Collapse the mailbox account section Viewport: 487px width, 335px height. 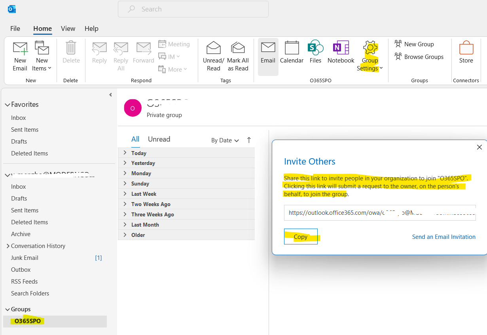[x=7, y=175]
